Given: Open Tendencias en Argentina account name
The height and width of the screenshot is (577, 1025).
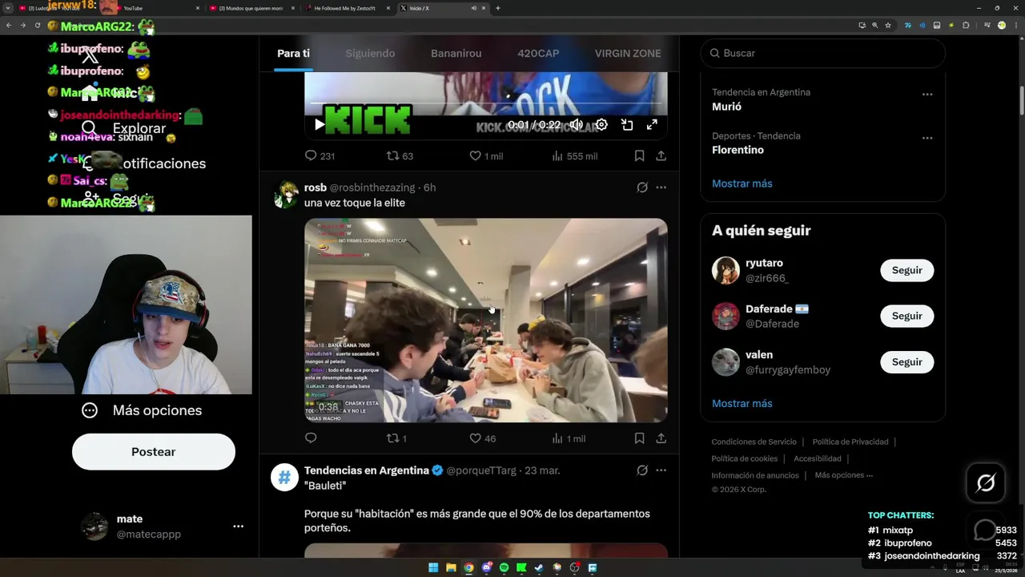Looking at the screenshot, I should [366, 470].
